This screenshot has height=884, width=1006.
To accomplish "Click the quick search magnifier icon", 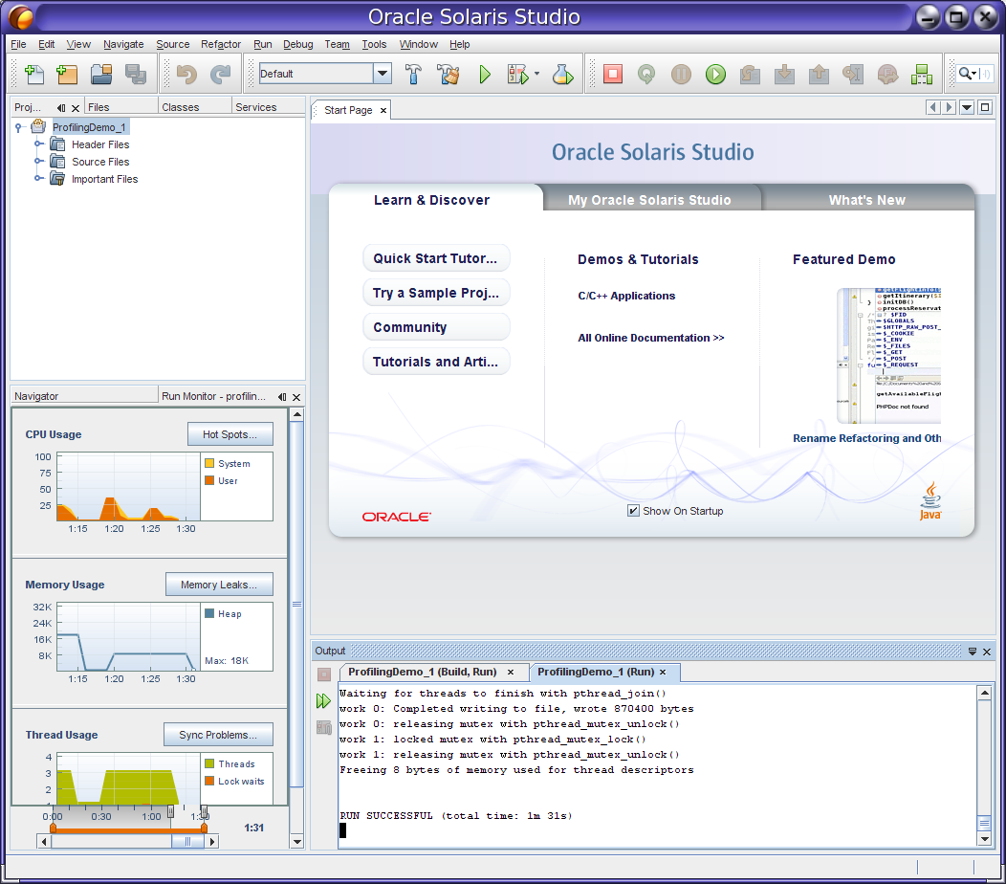I will (966, 74).
